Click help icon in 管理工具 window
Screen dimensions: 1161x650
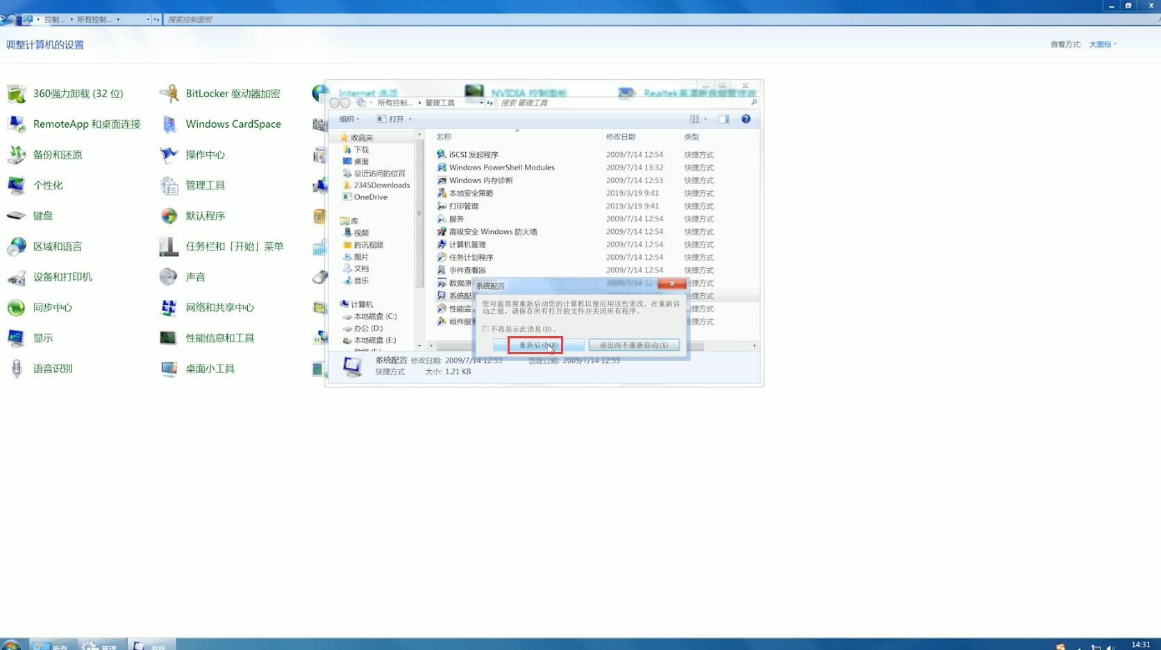(x=746, y=119)
